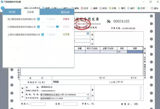Select the 浙江爱信诺航天信息有限公司 record
The height and width of the screenshot is (109, 160).
pyautogui.click(x=38, y=19)
